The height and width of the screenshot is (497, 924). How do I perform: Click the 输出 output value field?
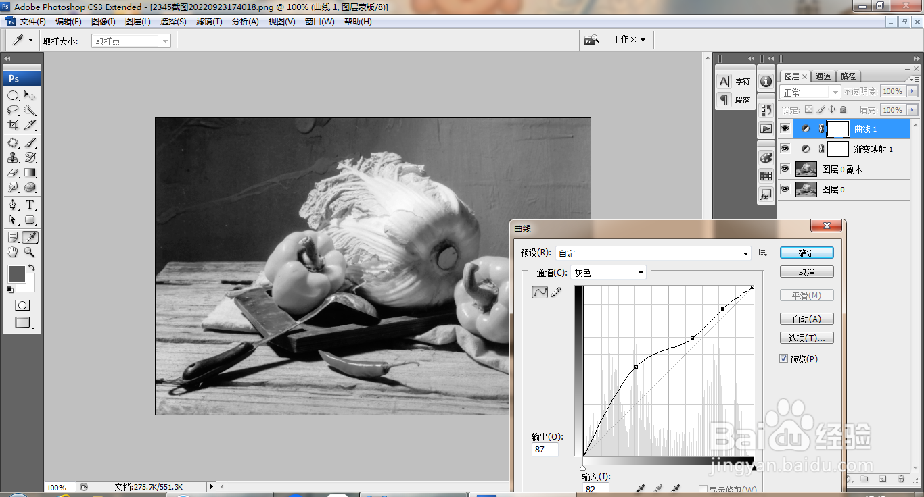tap(545, 450)
